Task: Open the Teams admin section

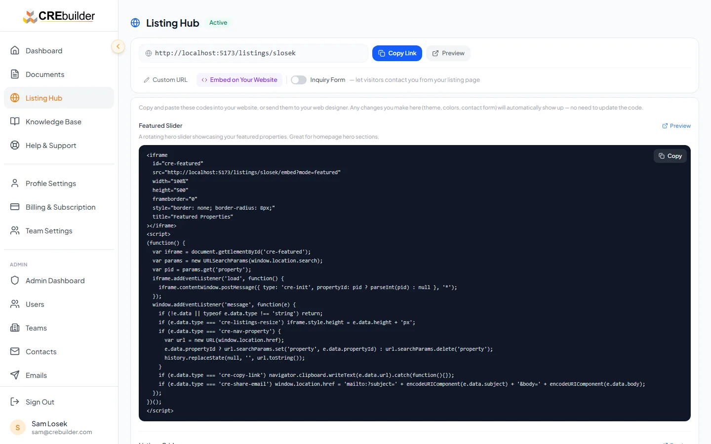Action: coord(35,328)
